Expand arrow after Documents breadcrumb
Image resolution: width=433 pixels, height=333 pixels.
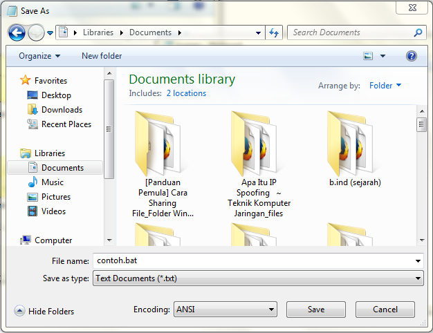pyautogui.click(x=180, y=33)
